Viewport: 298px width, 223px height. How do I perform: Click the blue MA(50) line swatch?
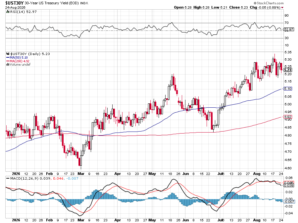8,57
